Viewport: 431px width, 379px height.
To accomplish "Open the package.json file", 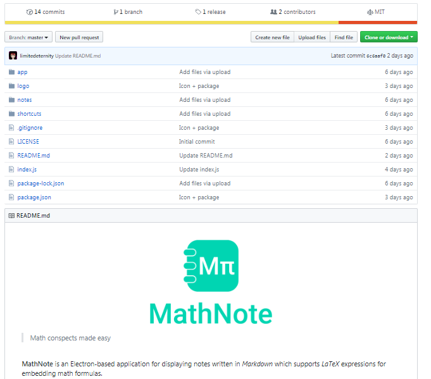I will (34, 197).
